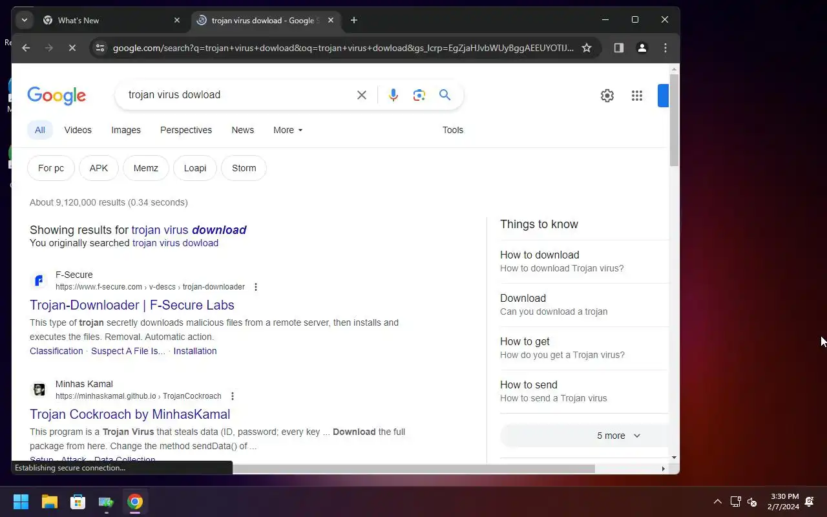Open the tab search dropdown
This screenshot has height=517, width=827.
[x=25, y=20]
